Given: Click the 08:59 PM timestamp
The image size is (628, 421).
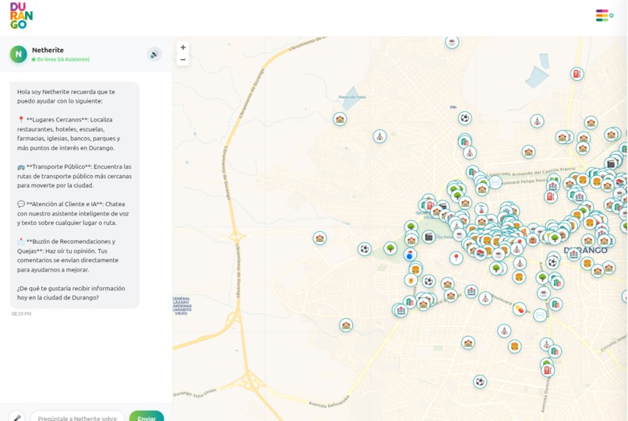Looking at the screenshot, I should tap(21, 314).
